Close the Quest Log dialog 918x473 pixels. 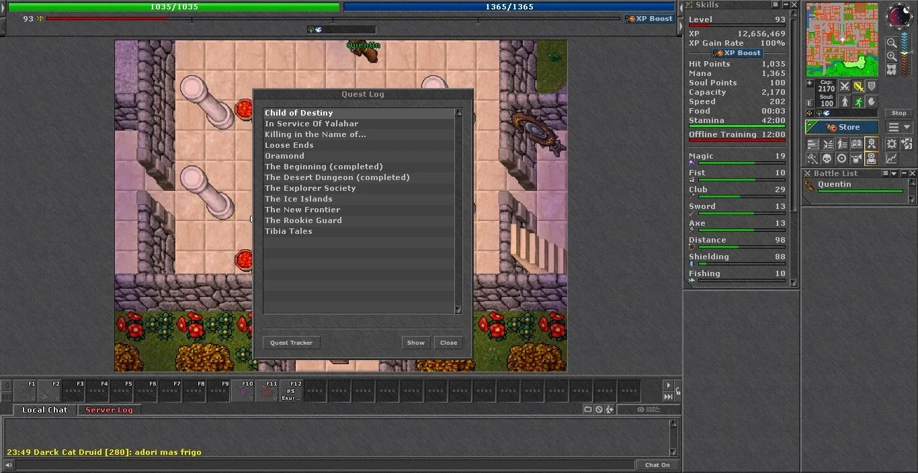448,343
